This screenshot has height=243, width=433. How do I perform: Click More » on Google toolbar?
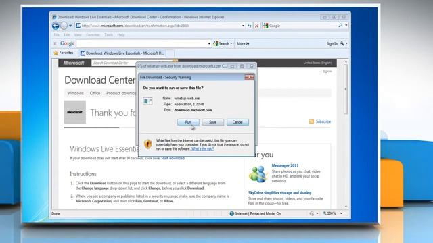pyautogui.click(x=243, y=43)
